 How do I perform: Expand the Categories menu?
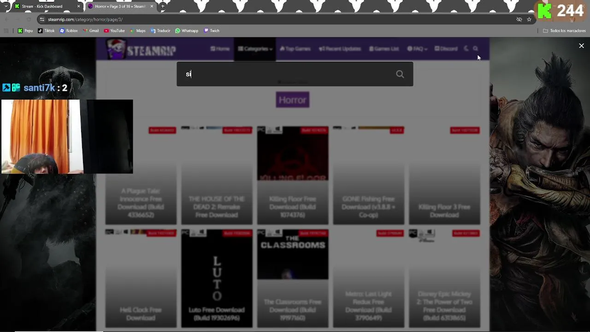click(255, 49)
